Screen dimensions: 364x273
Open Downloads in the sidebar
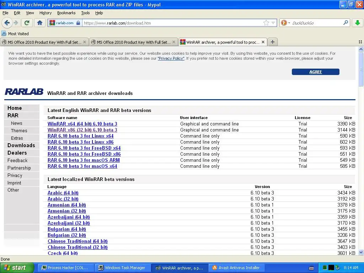(21, 145)
